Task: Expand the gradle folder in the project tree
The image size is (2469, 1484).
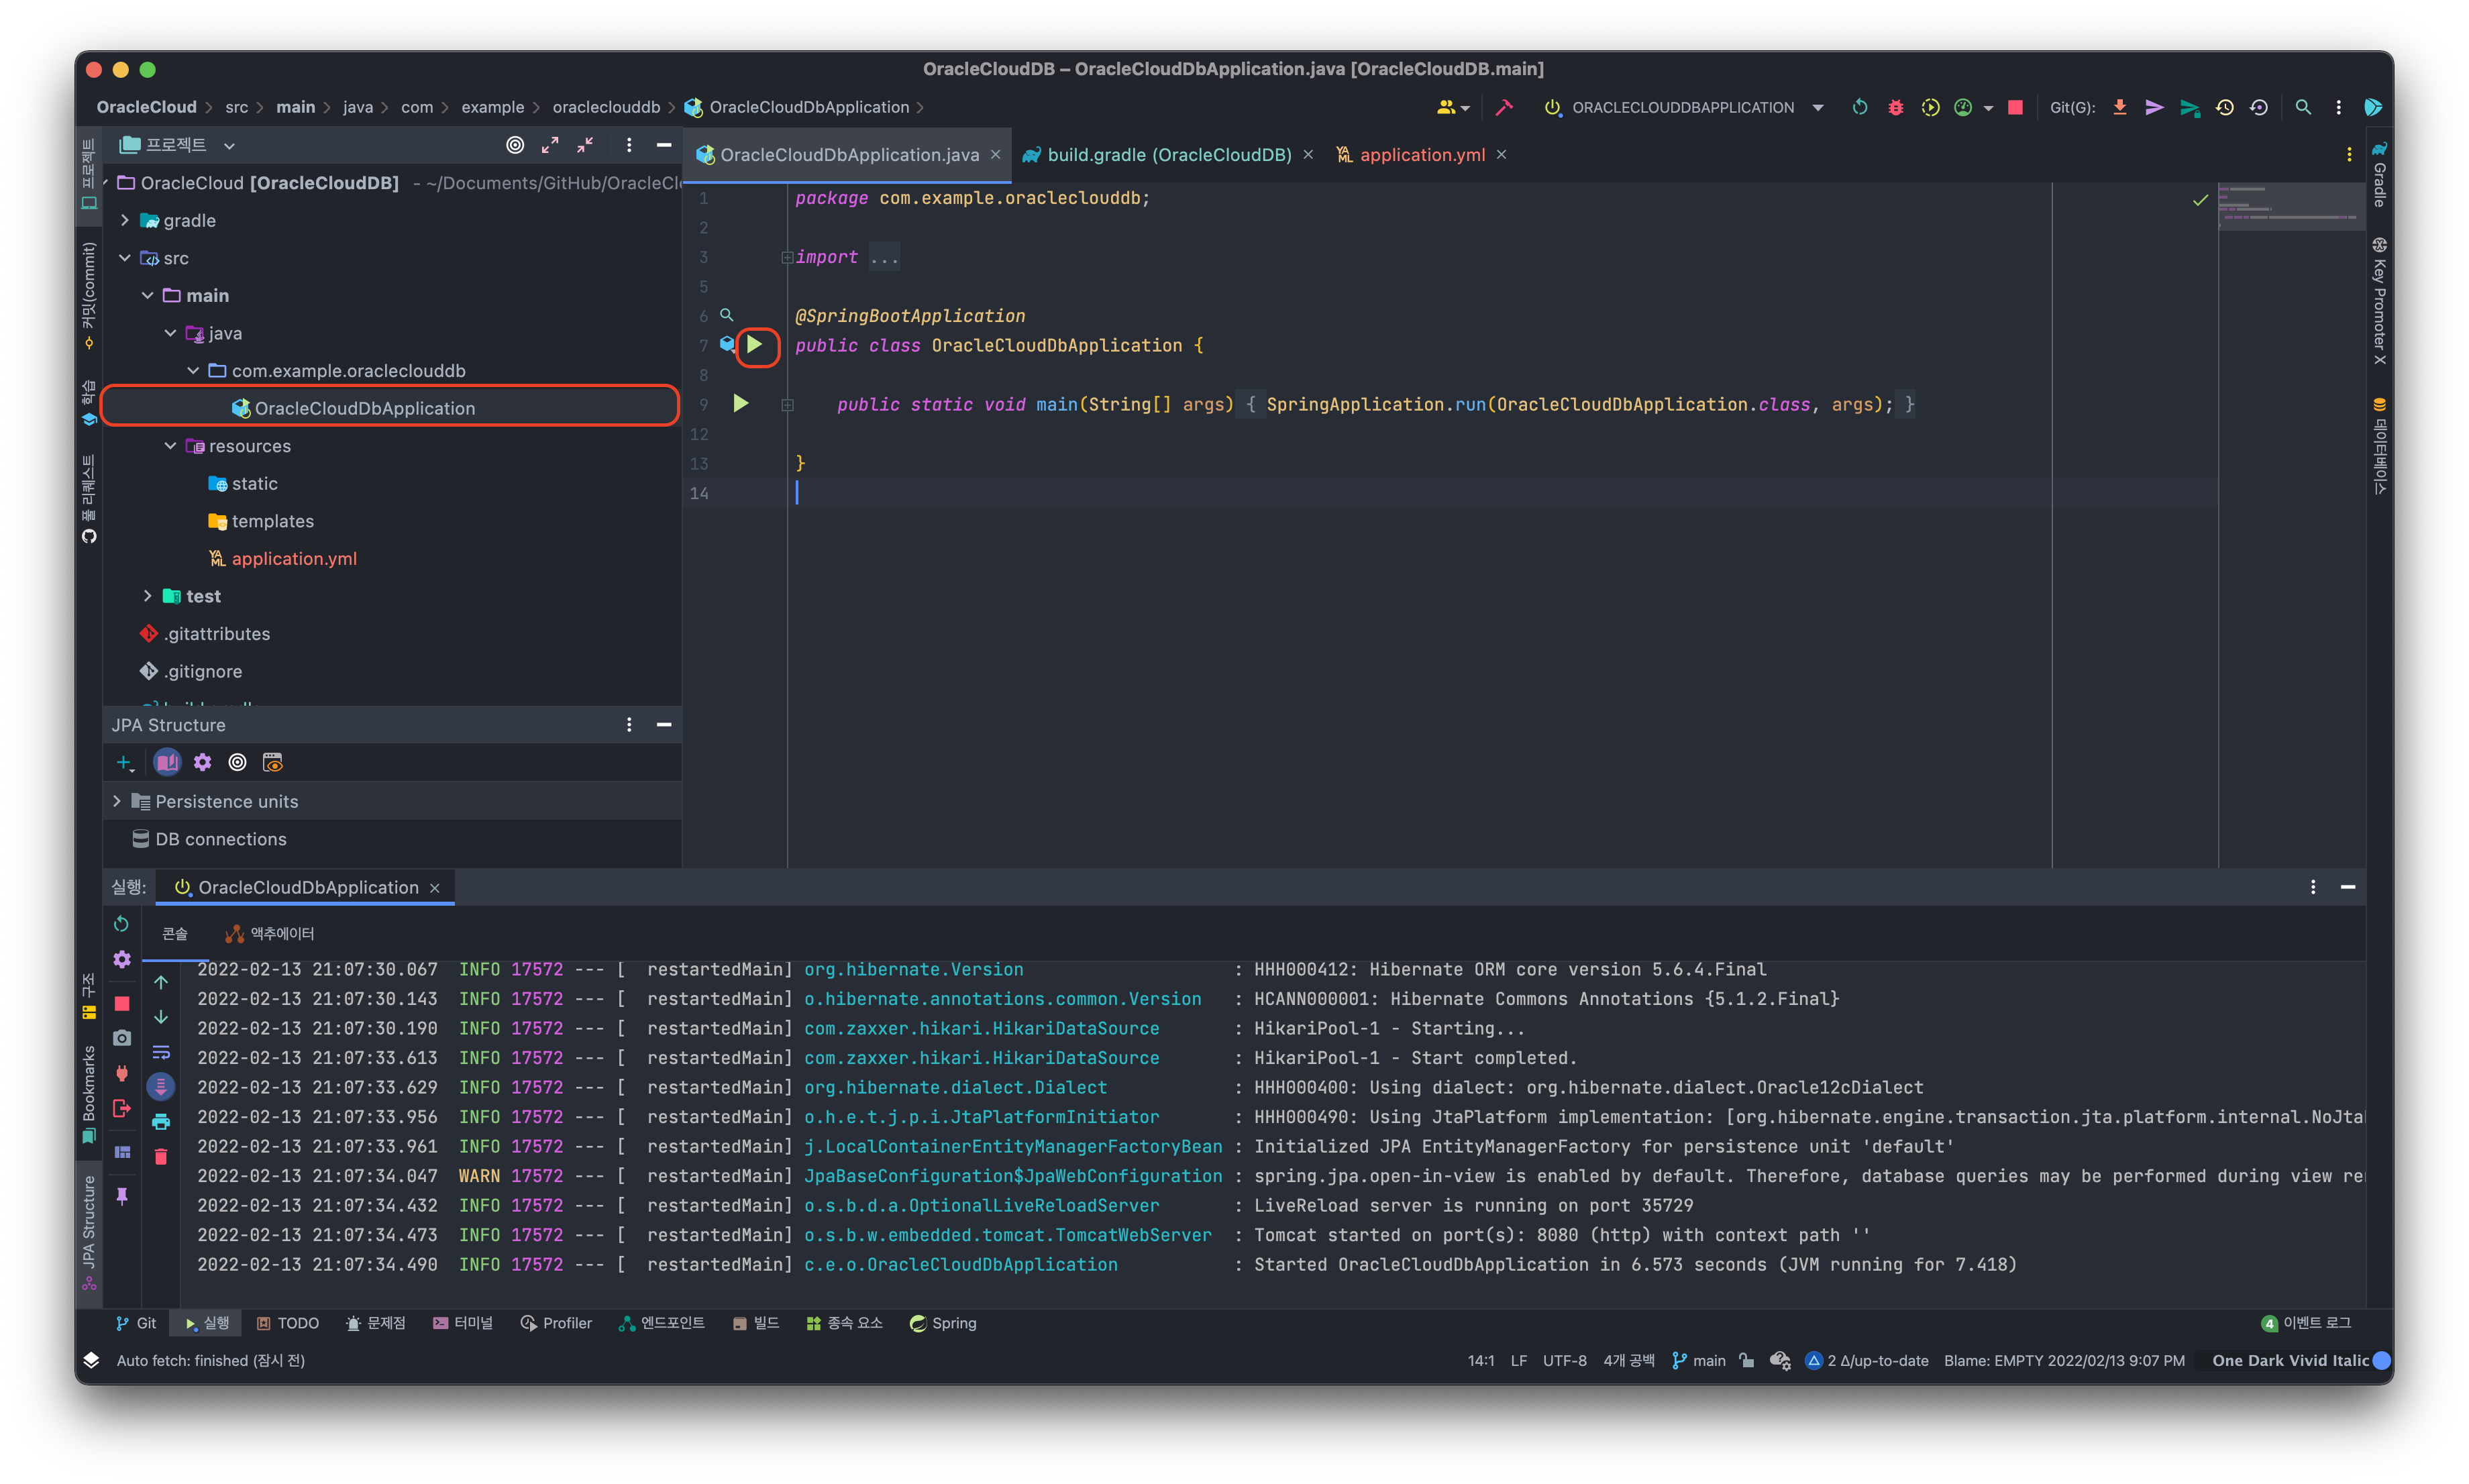Action: [124, 220]
